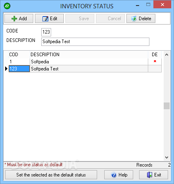Click the DESCRIPTION column header in grid
The image size is (174, 184).
[x=89, y=55]
